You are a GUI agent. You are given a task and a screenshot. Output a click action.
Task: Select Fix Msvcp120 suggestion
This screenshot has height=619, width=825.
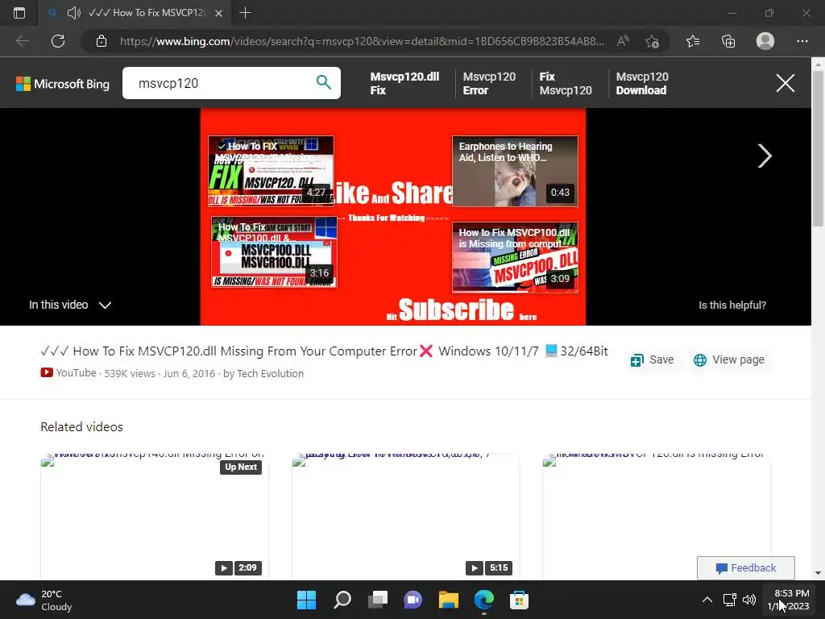565,83
